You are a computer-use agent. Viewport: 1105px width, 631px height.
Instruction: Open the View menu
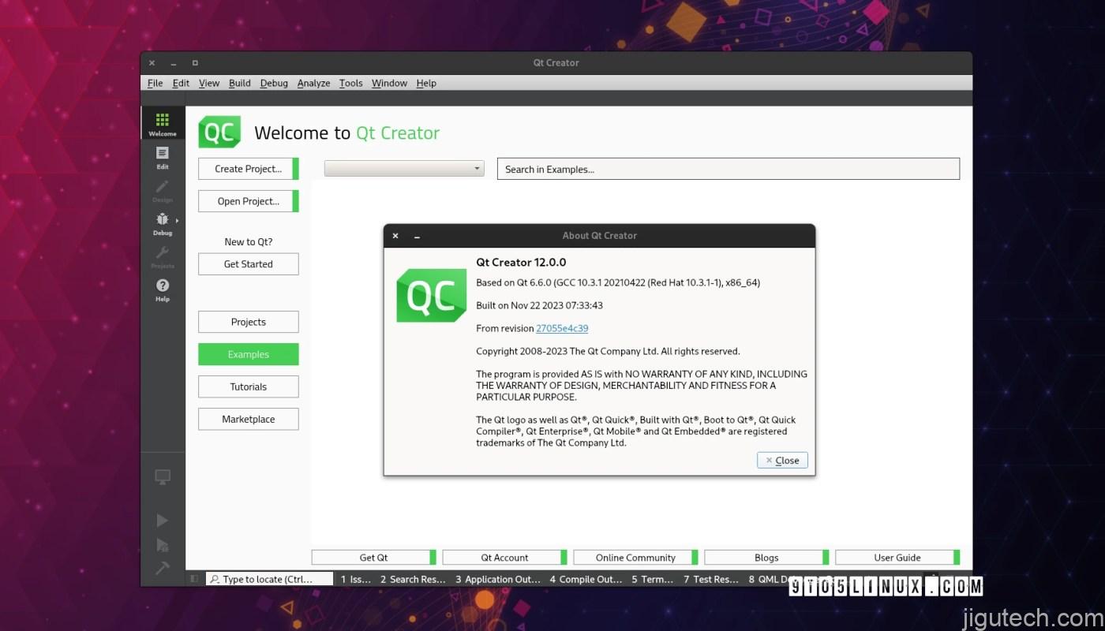click(x=209, y=83)
